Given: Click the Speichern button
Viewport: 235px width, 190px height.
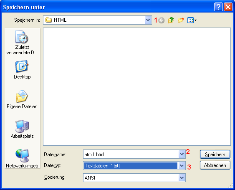Looking at the screenshot, I should [215, 155].
